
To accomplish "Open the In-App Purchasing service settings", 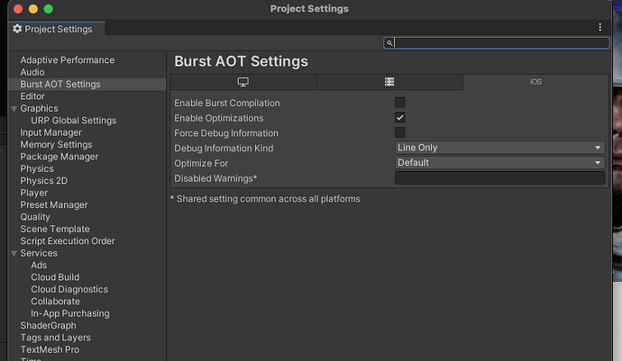I will 70,313.
